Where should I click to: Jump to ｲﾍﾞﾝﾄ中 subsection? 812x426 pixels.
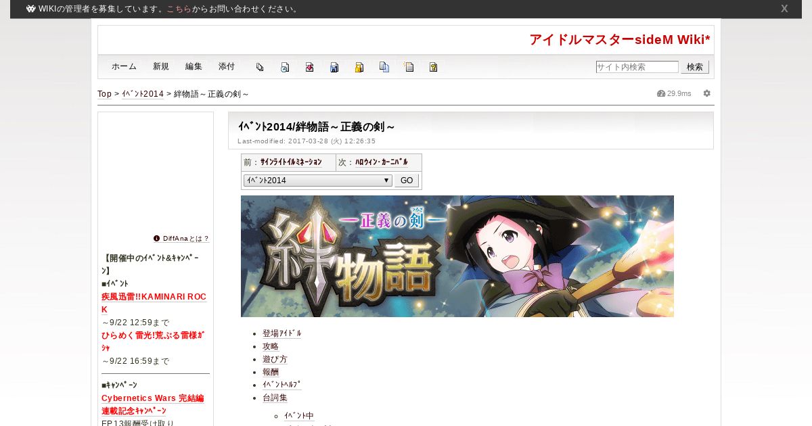click(x=299, y=415)
